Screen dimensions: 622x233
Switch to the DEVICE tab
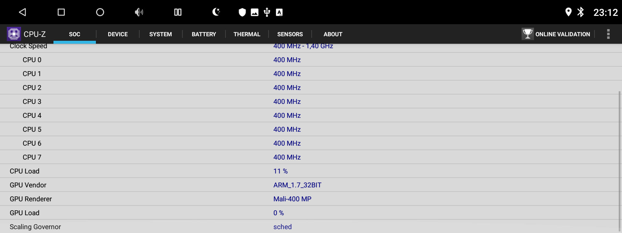click(x=118, y=34)
